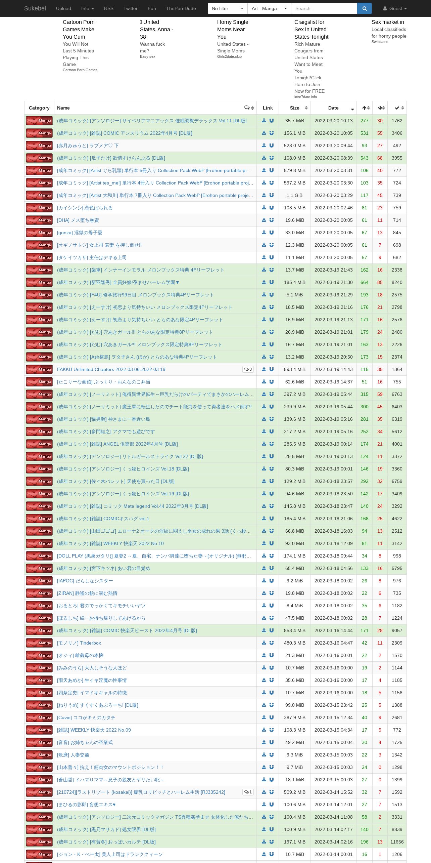This screenshot has width=431, height=863.
Task: Download torrent file for FAKKU Unlimited Chapters
Action: tap(264, 369)
